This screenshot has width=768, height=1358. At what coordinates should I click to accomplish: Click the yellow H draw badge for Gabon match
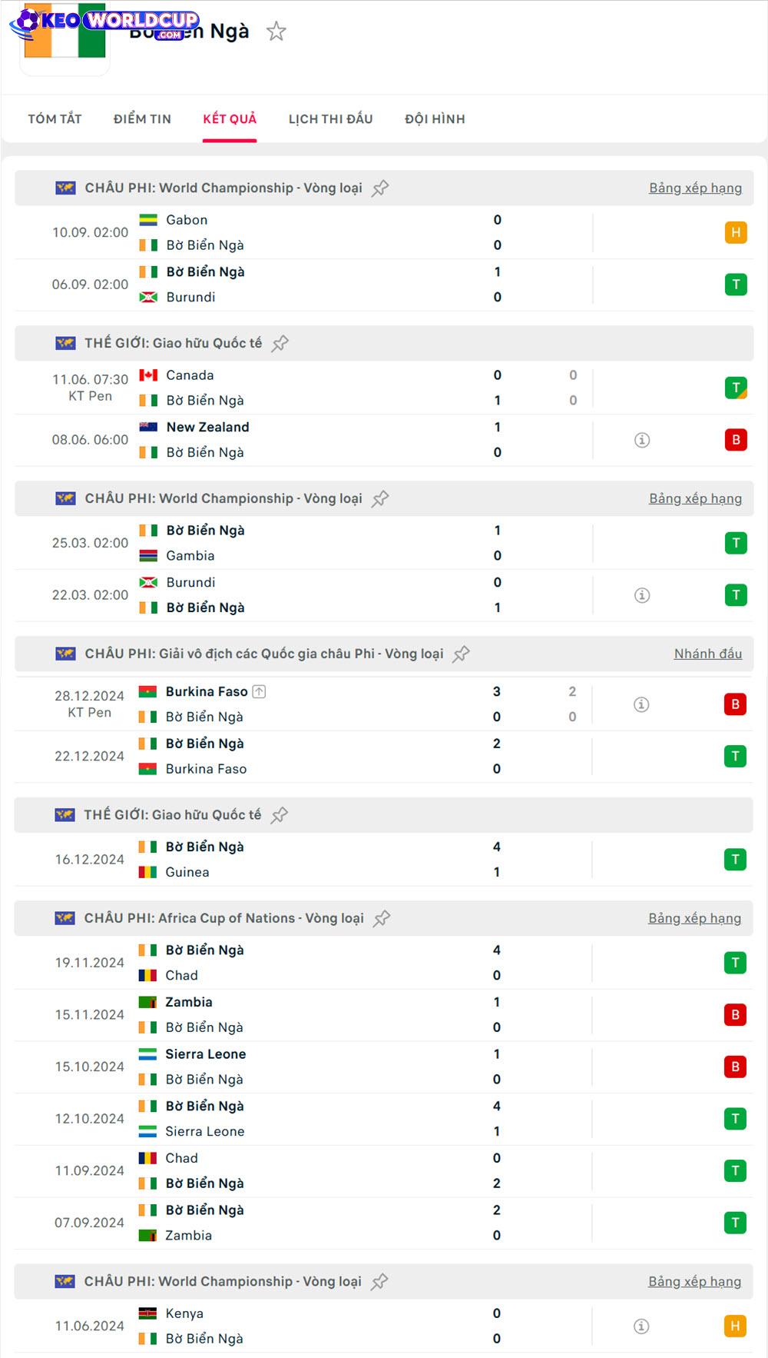pos(736,232)
